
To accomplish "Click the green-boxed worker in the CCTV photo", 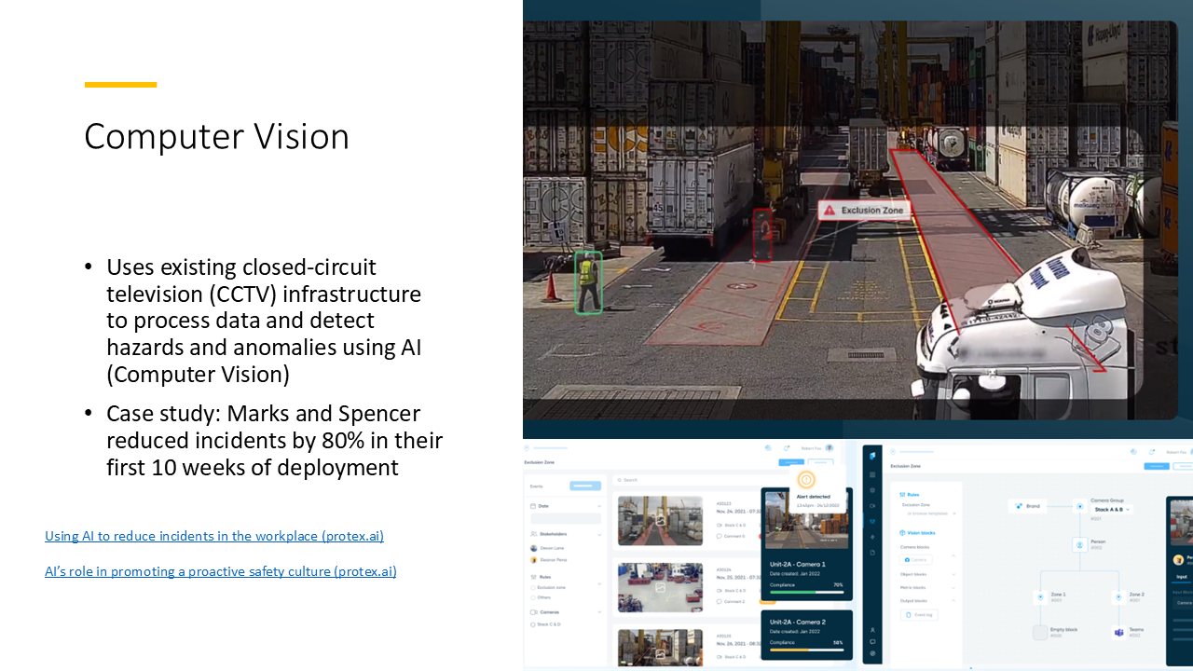I will [x=588, y=282].
